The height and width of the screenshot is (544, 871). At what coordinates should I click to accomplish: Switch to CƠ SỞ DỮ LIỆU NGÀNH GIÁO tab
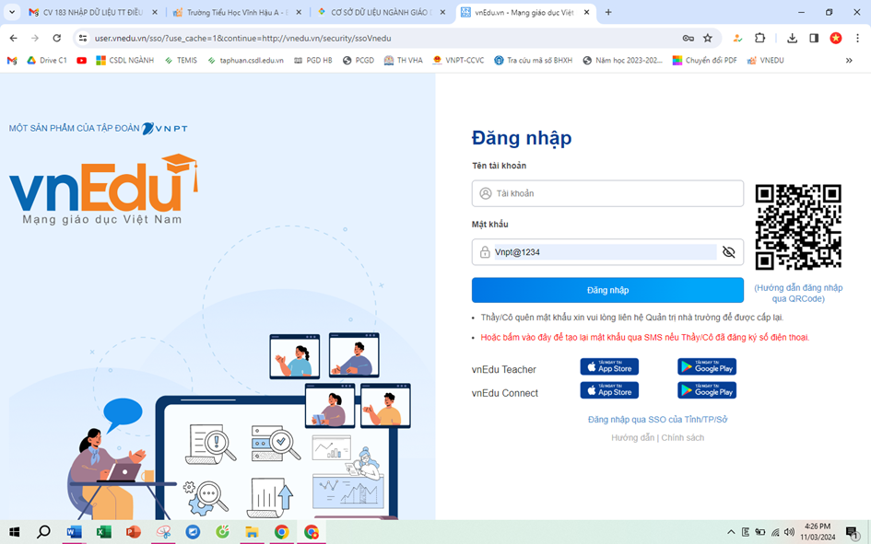point(380,12)
